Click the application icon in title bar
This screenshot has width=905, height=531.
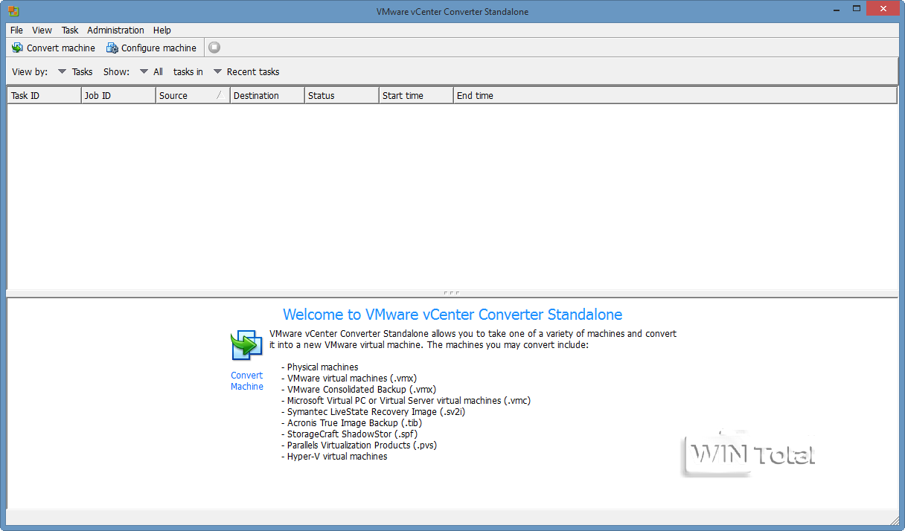(12, 11)
